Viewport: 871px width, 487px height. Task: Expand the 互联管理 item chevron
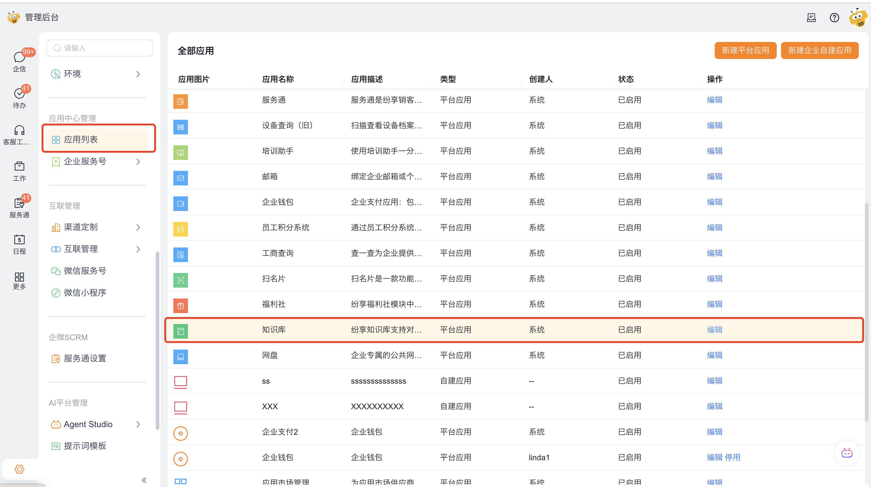coord(138,249)
